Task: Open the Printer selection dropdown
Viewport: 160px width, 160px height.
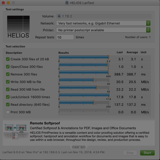Action: [x=103, y=30]
